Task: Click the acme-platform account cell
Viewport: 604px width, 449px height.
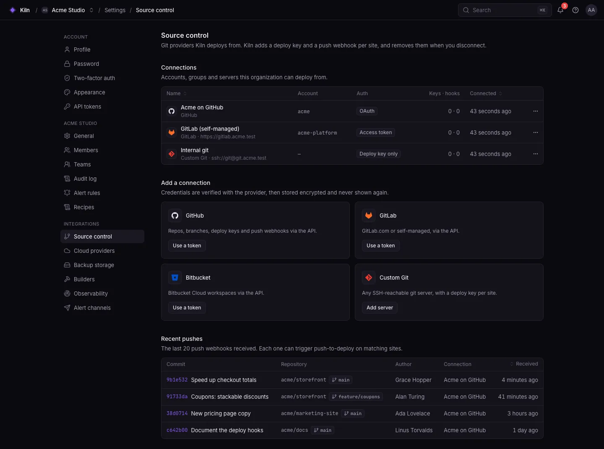Action: click(x=318, y=133)
